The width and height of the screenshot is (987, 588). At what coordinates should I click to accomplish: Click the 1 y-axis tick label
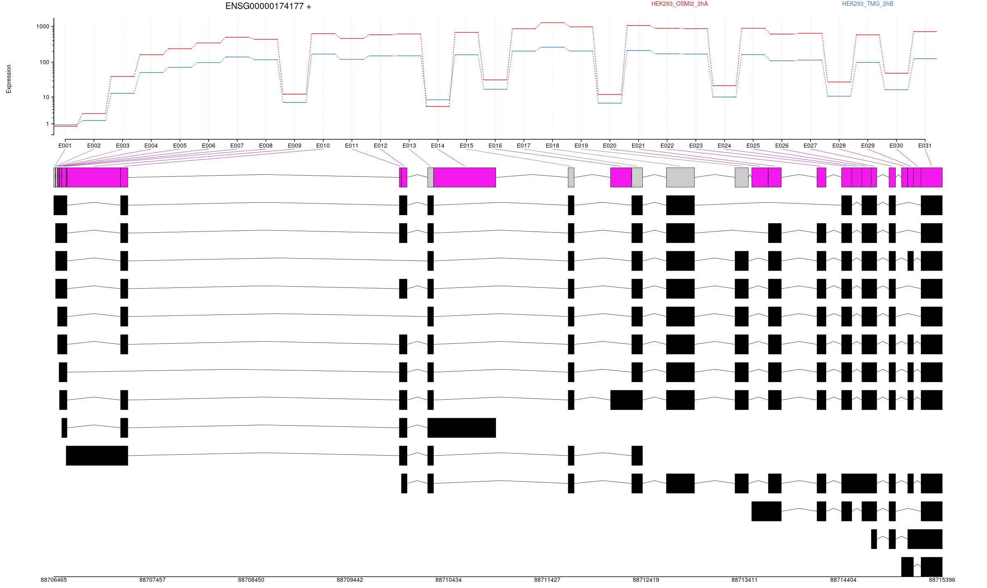tap(48, 124)
